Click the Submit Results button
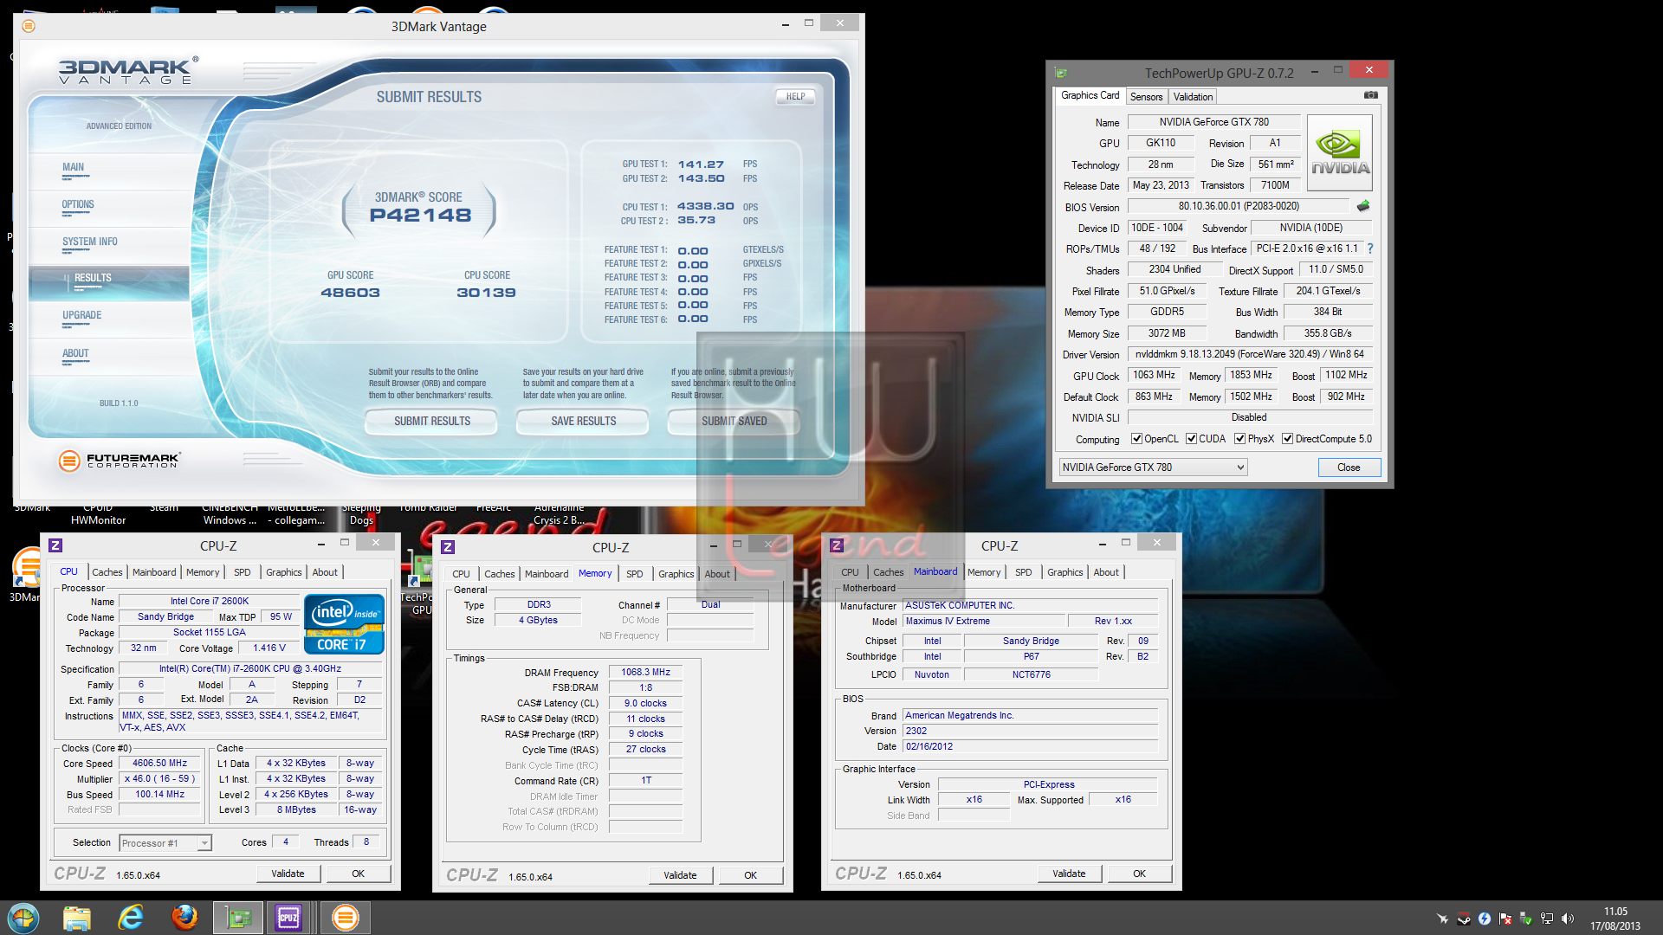This screenshot has width=1663, height=935. (x=432, y=422)
